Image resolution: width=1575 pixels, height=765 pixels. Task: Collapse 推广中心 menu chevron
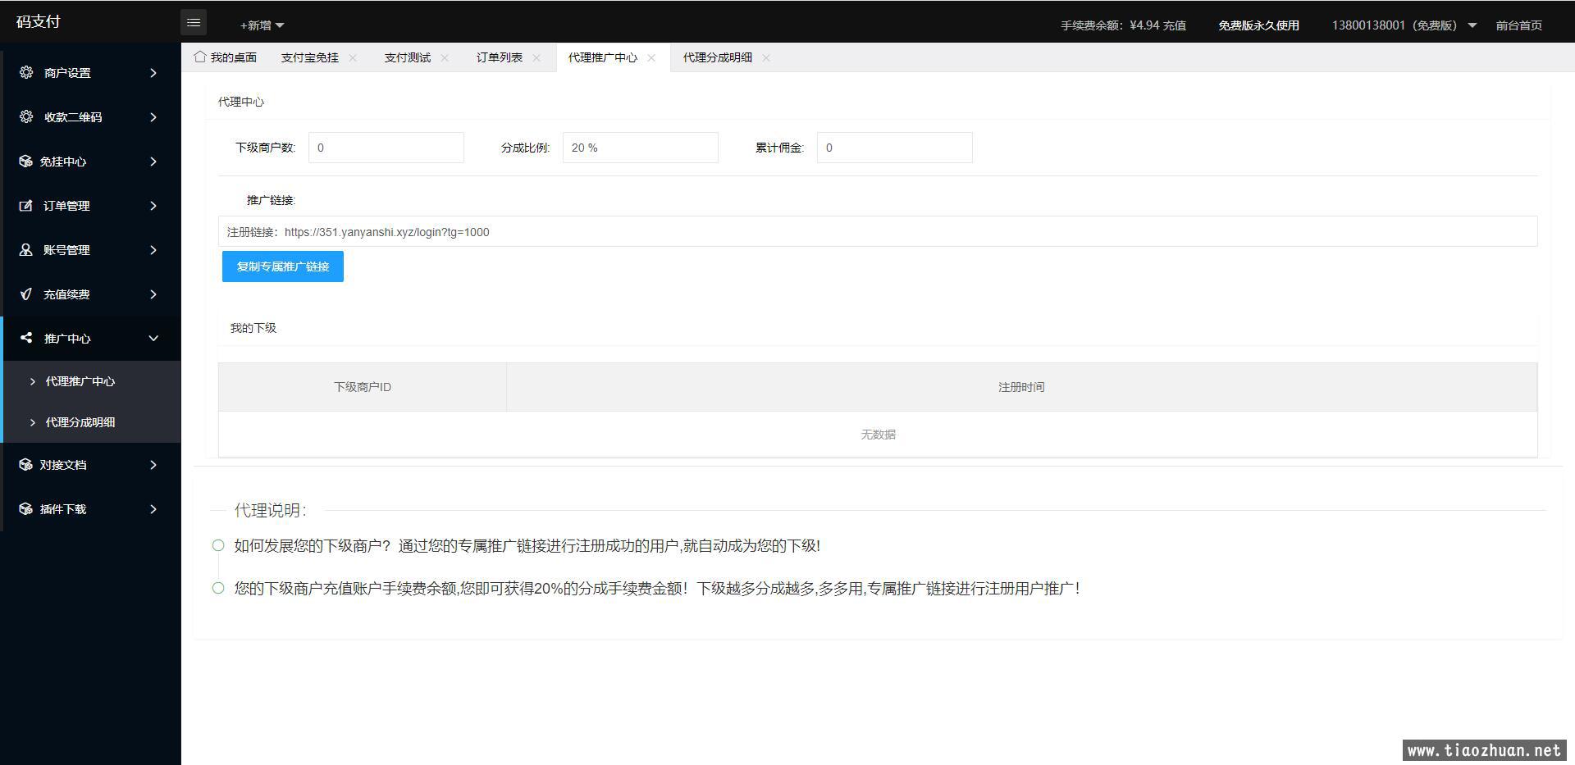pos(153,339)
